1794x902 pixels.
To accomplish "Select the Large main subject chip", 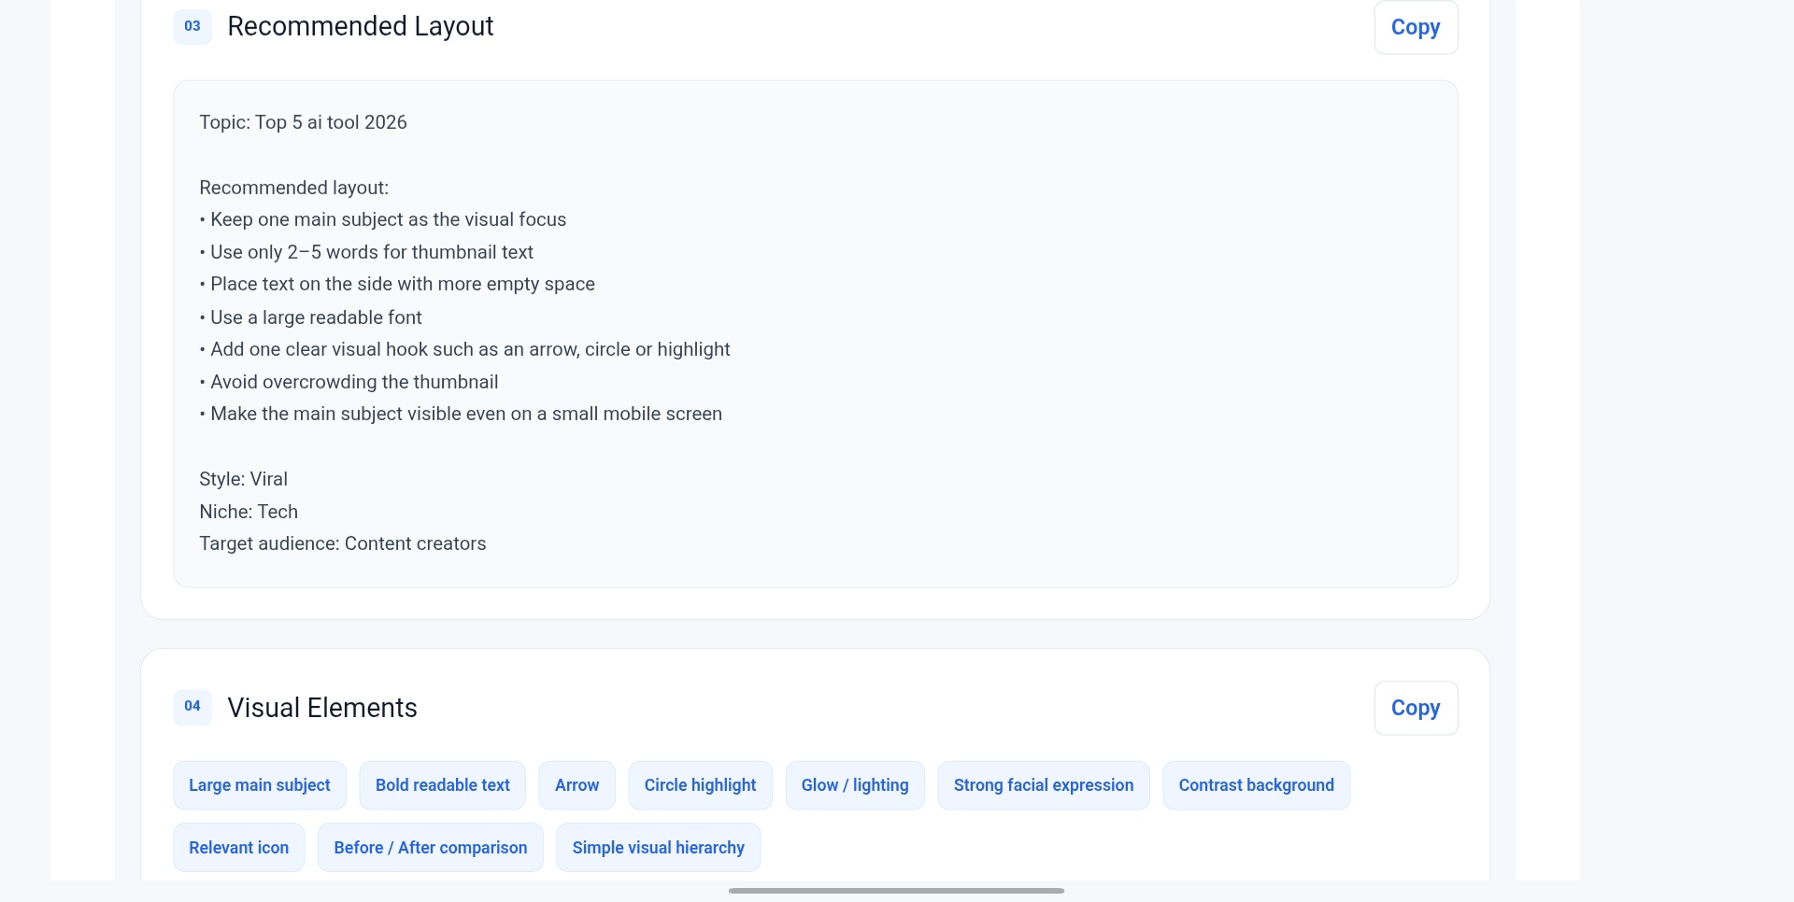I will click(x=260, y=785).
